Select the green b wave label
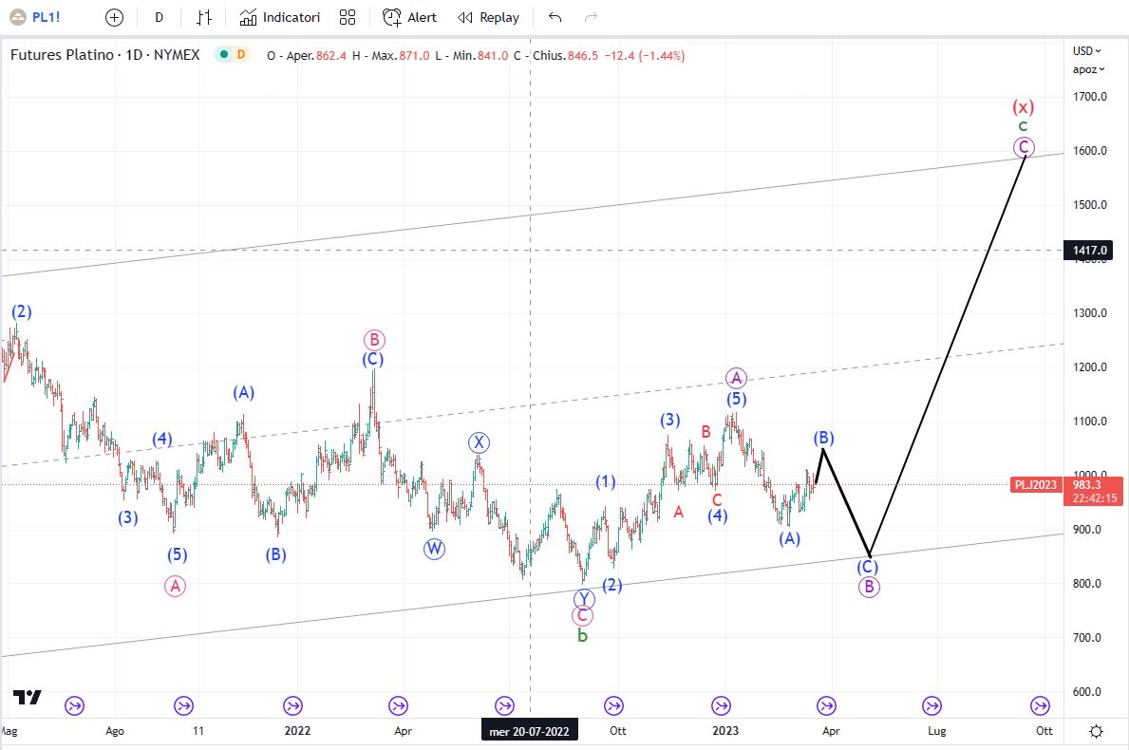1129x750 pixels. click(x=582, y=635)
